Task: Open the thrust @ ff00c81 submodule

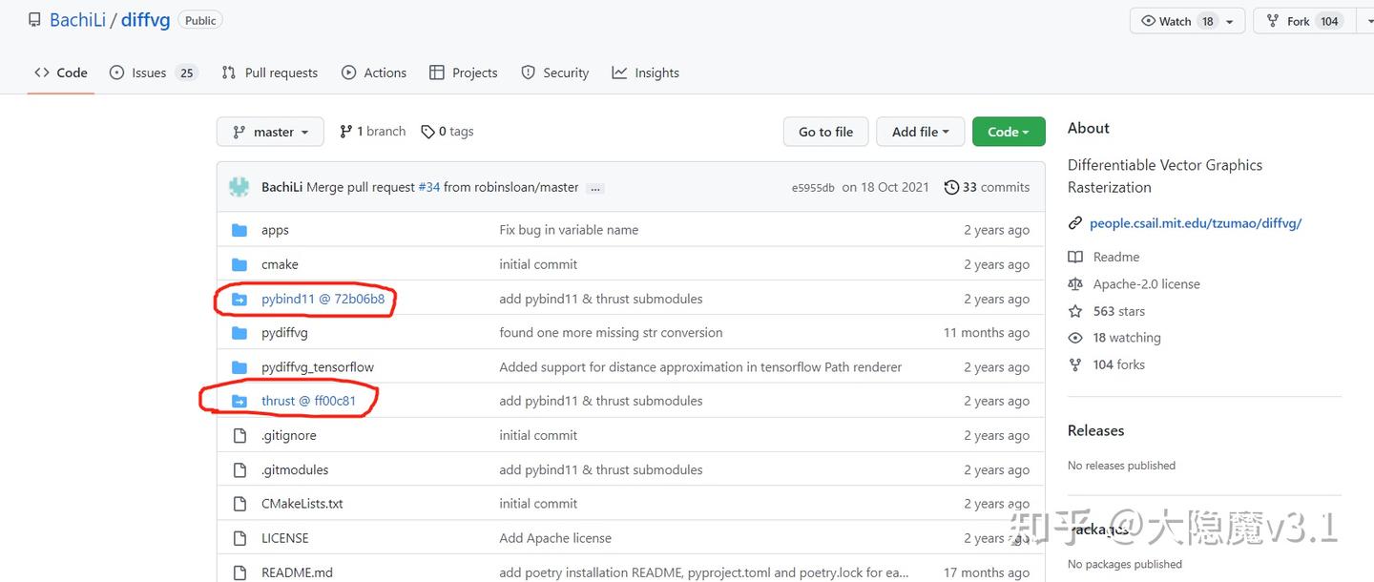Action: point(308,401)
